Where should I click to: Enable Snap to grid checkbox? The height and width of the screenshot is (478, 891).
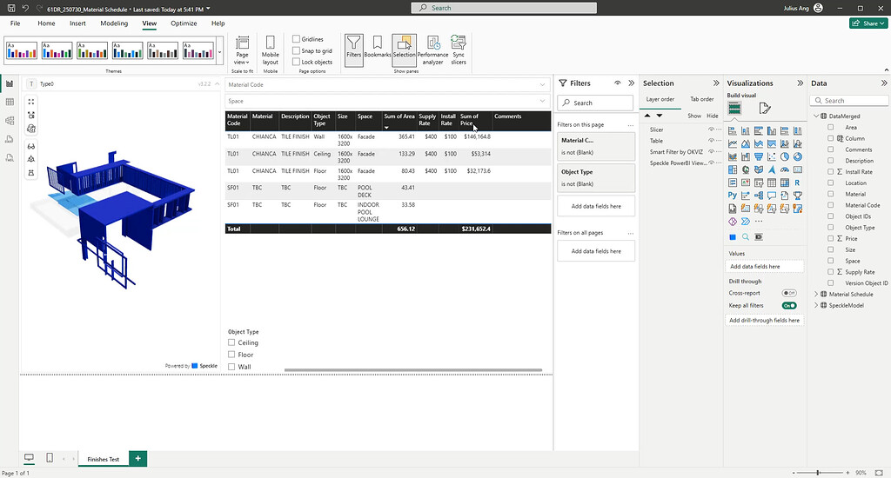click(296, 50)
